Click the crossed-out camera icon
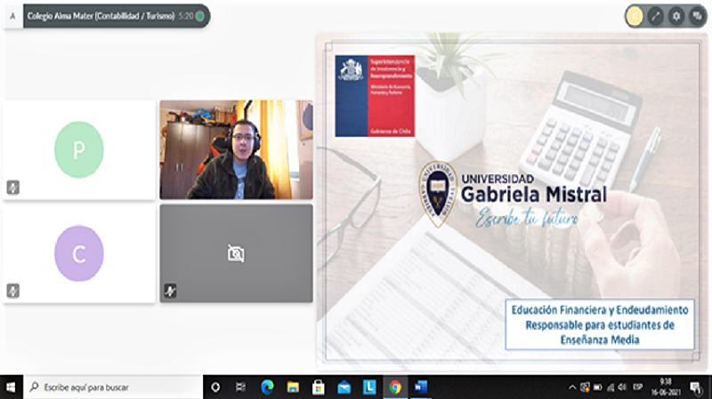This screenshot has width=712, height=399. pyautogui.click(x=236, y=253)
